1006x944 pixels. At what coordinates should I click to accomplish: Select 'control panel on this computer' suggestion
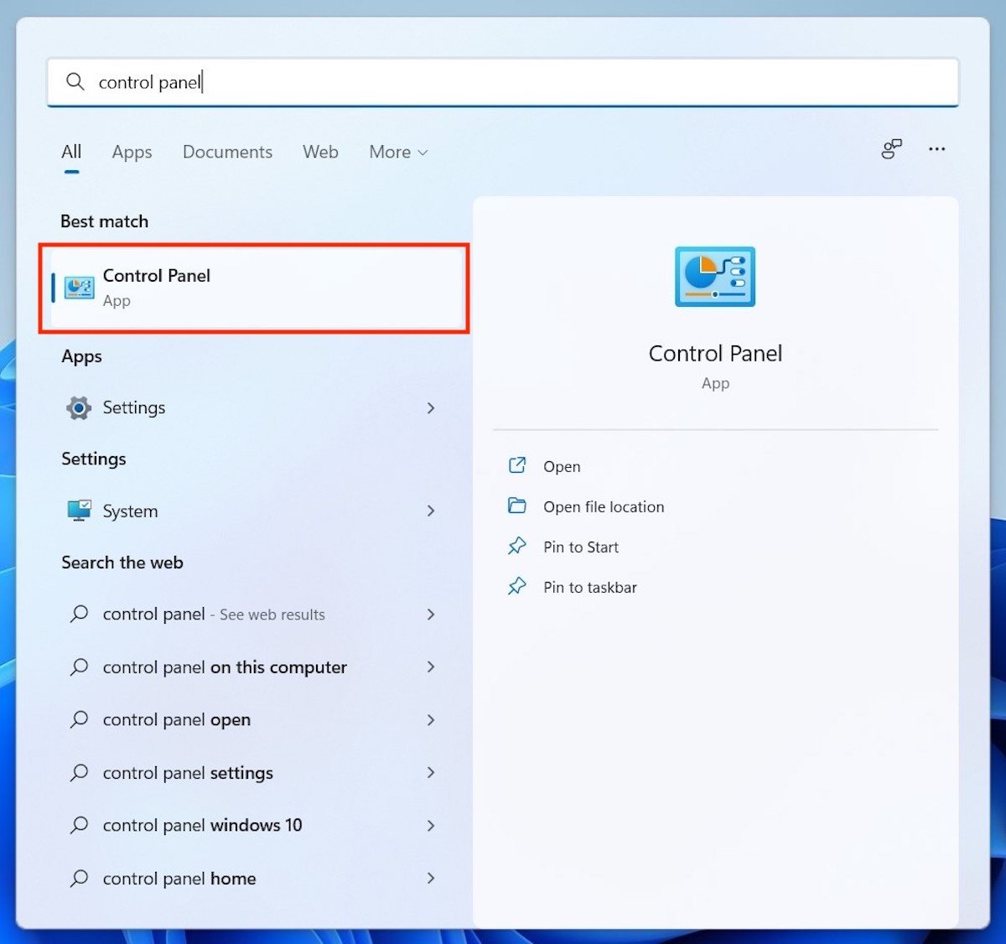[225, 667]
